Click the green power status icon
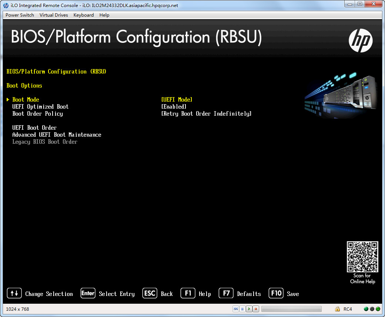 point(378,309)
